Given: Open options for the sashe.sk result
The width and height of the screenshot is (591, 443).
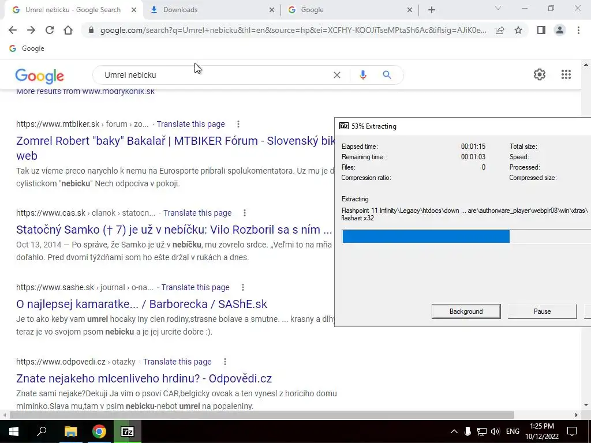Looking at the screenshot, I should tap(243, 287).
